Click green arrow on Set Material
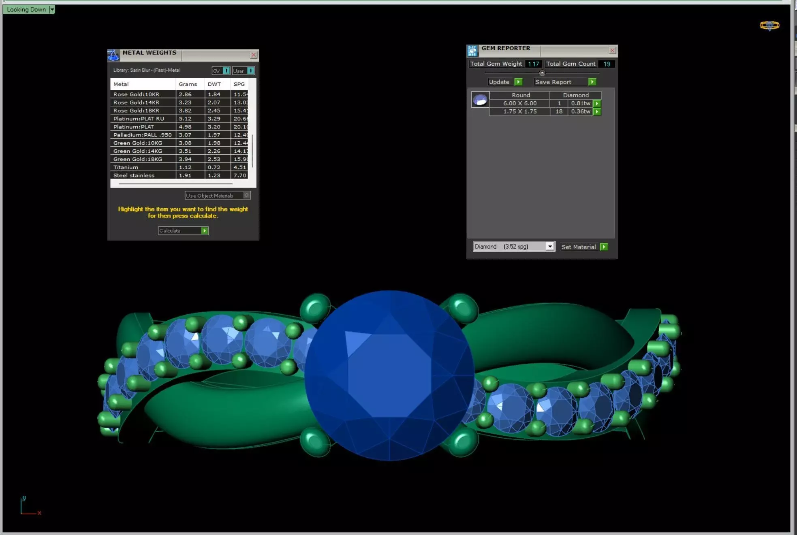Viewport: 797px width, 535px height. (x=604, y=247)
